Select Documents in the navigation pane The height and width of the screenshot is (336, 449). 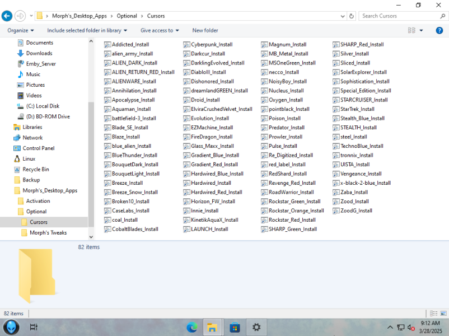pyautogui.click(x=40, y=43)
